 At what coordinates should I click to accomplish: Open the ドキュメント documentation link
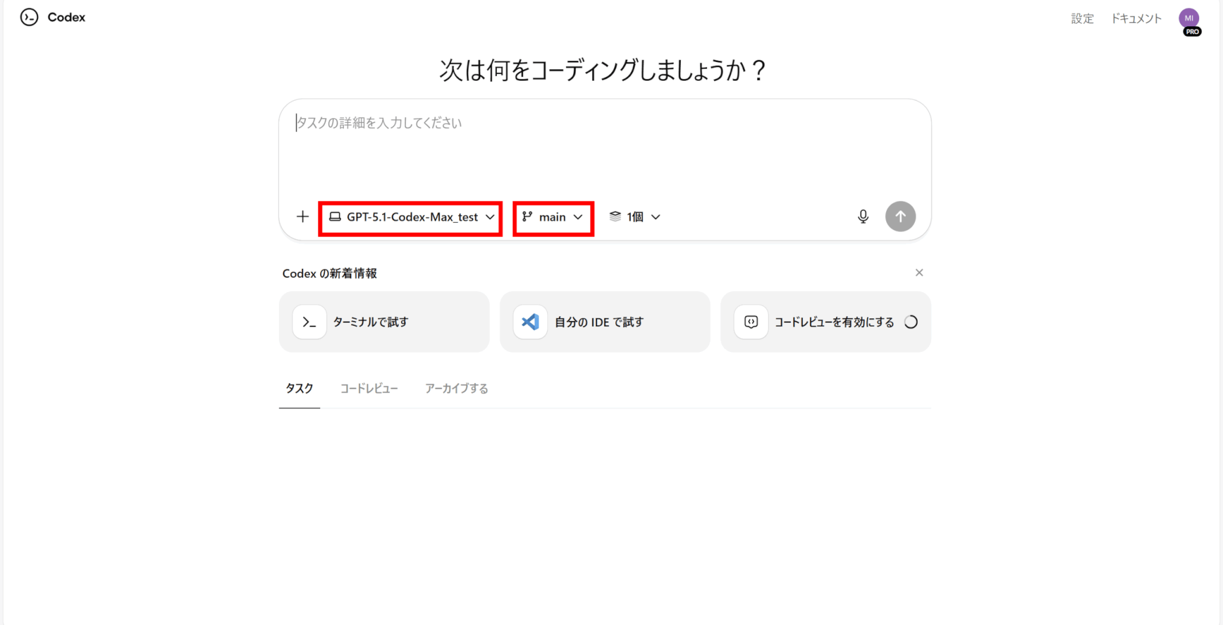(x=1136, y=19)
